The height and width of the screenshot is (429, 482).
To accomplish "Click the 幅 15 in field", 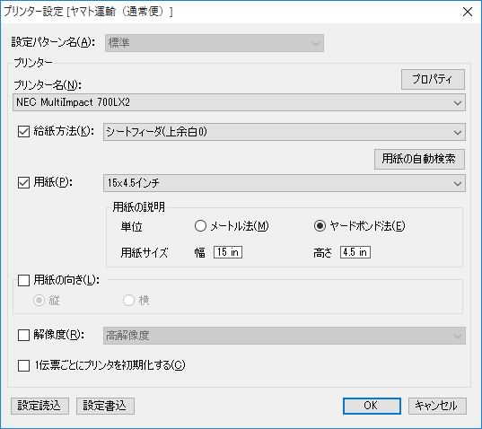I will [228, 252].
